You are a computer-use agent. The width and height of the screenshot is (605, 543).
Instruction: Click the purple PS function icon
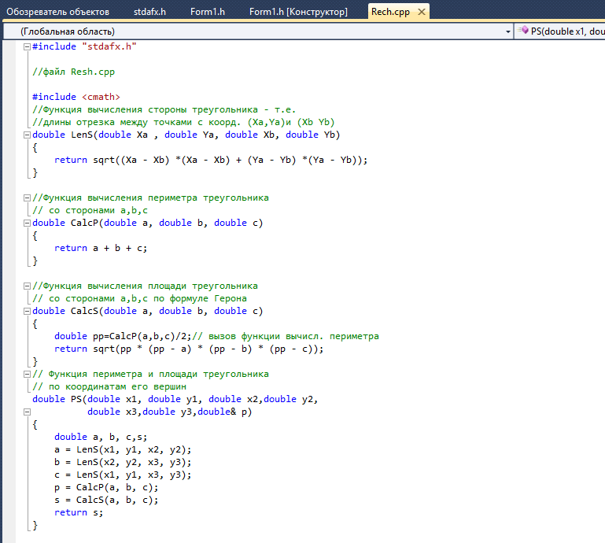click(523, 30)
